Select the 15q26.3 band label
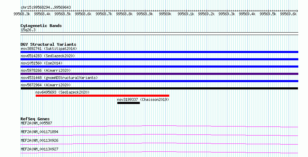The height and width of the screenshot is (157, 308). [28, 30]
